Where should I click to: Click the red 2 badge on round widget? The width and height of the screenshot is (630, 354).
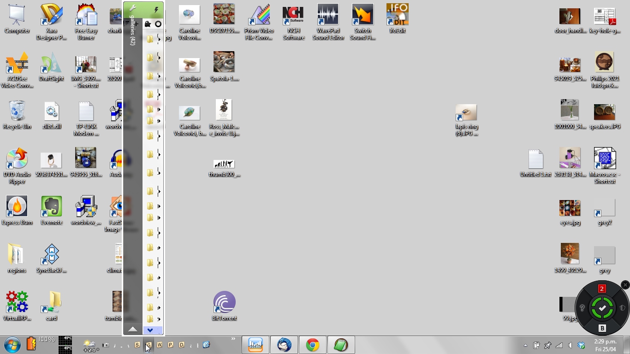tap(601, 289)
